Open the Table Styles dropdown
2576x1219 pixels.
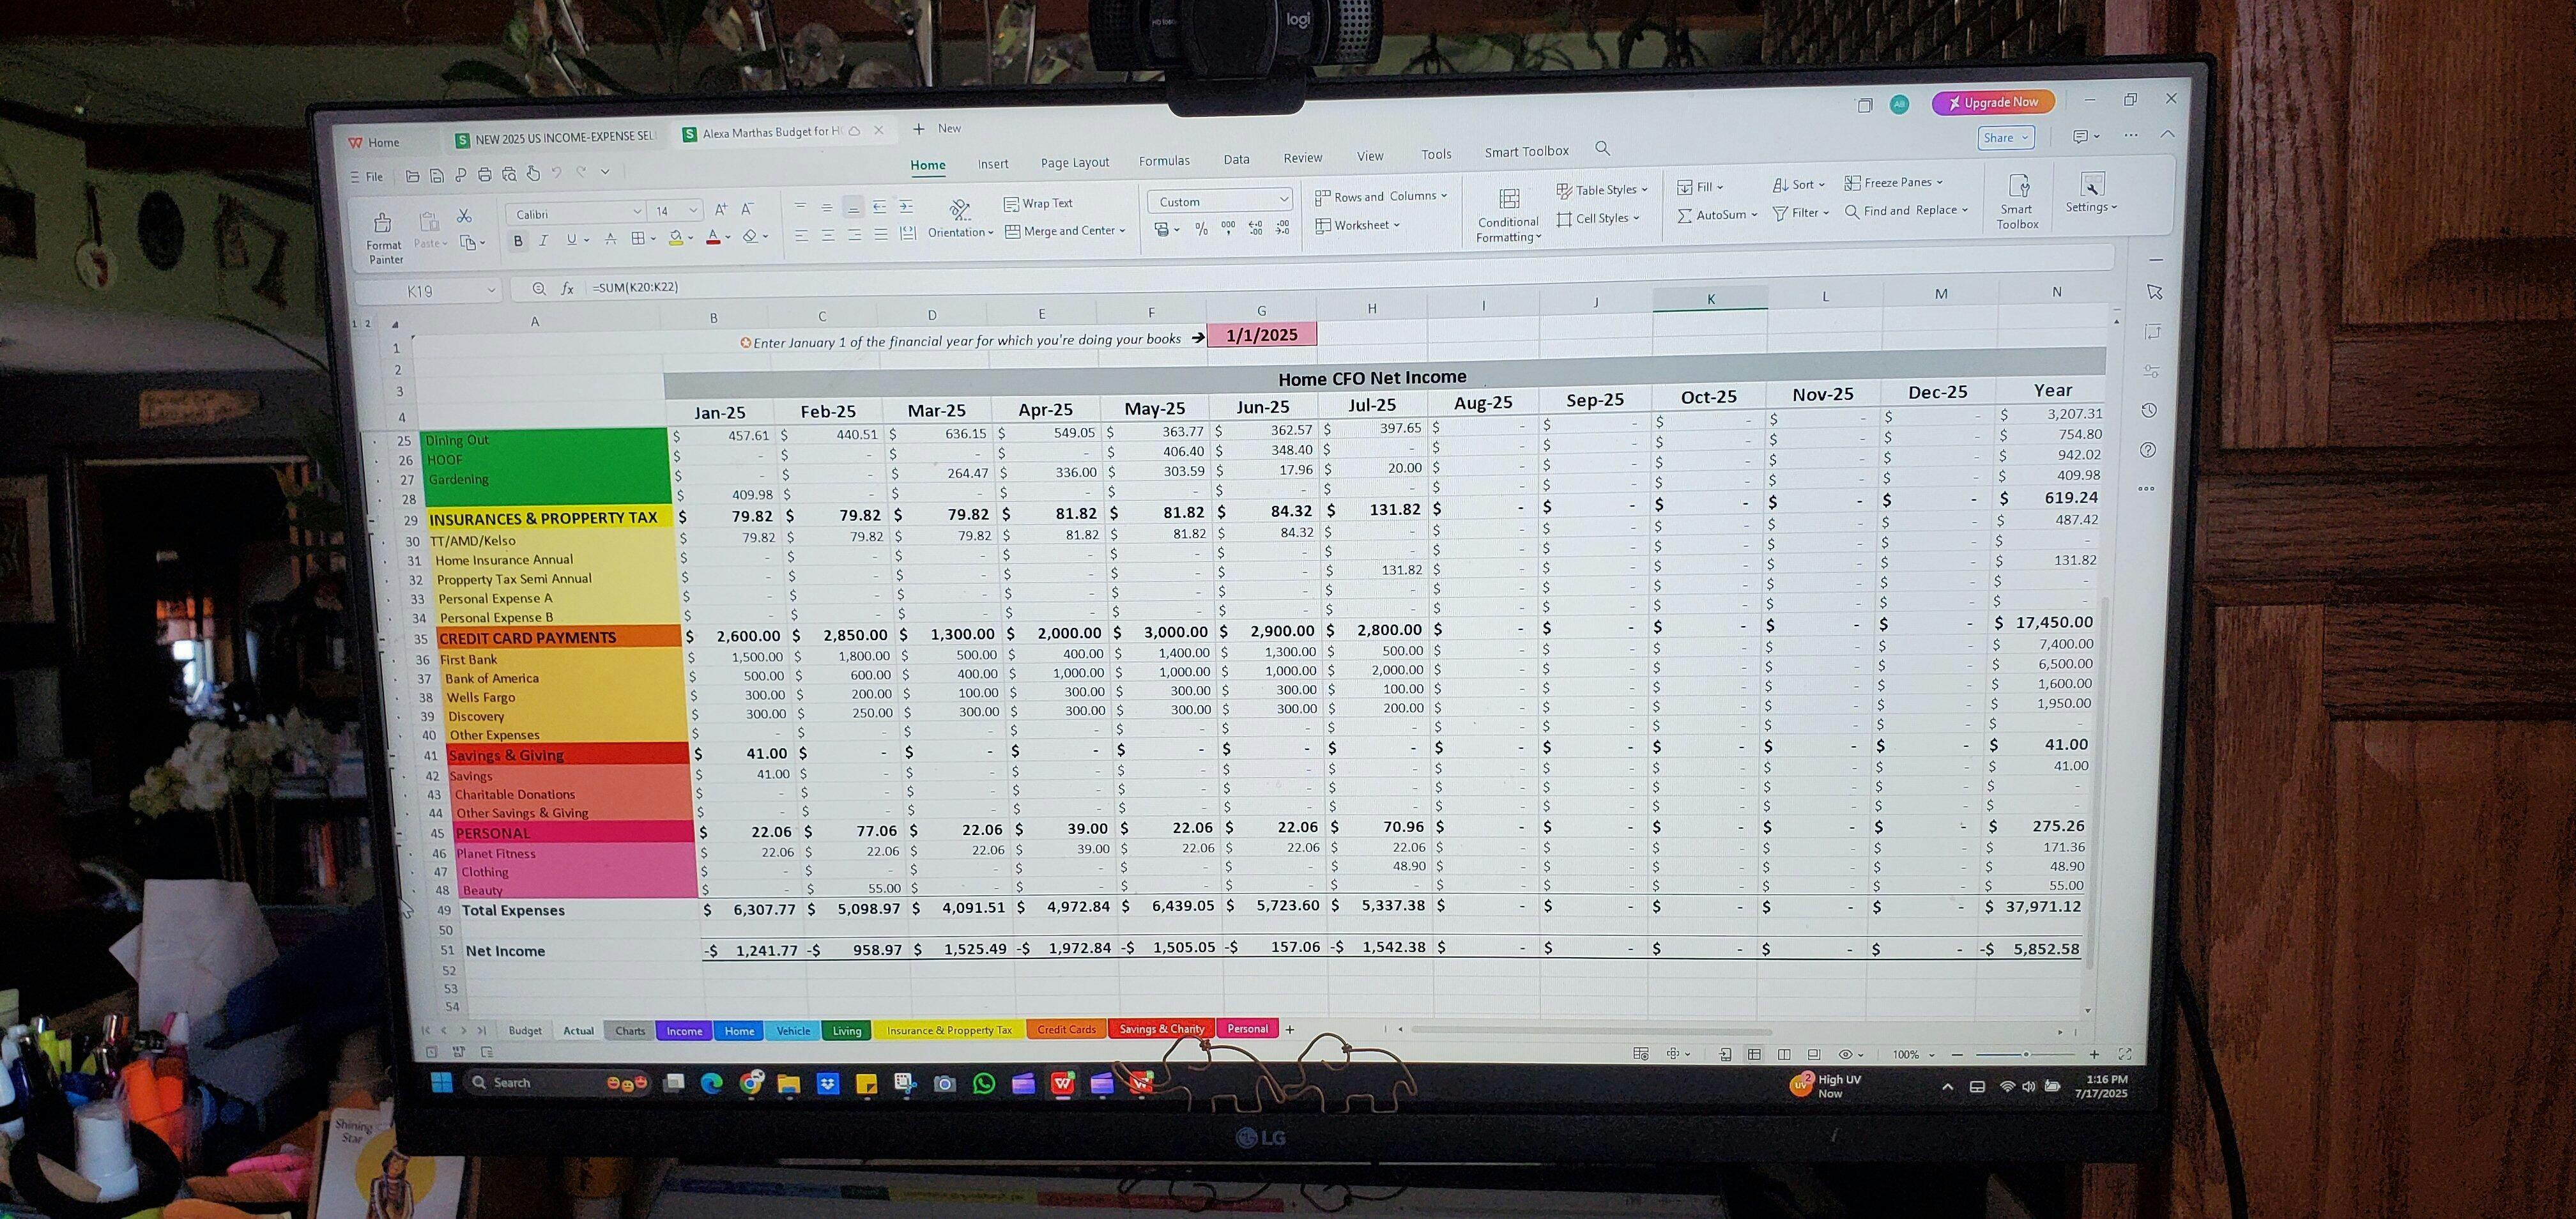point(1602,190)
